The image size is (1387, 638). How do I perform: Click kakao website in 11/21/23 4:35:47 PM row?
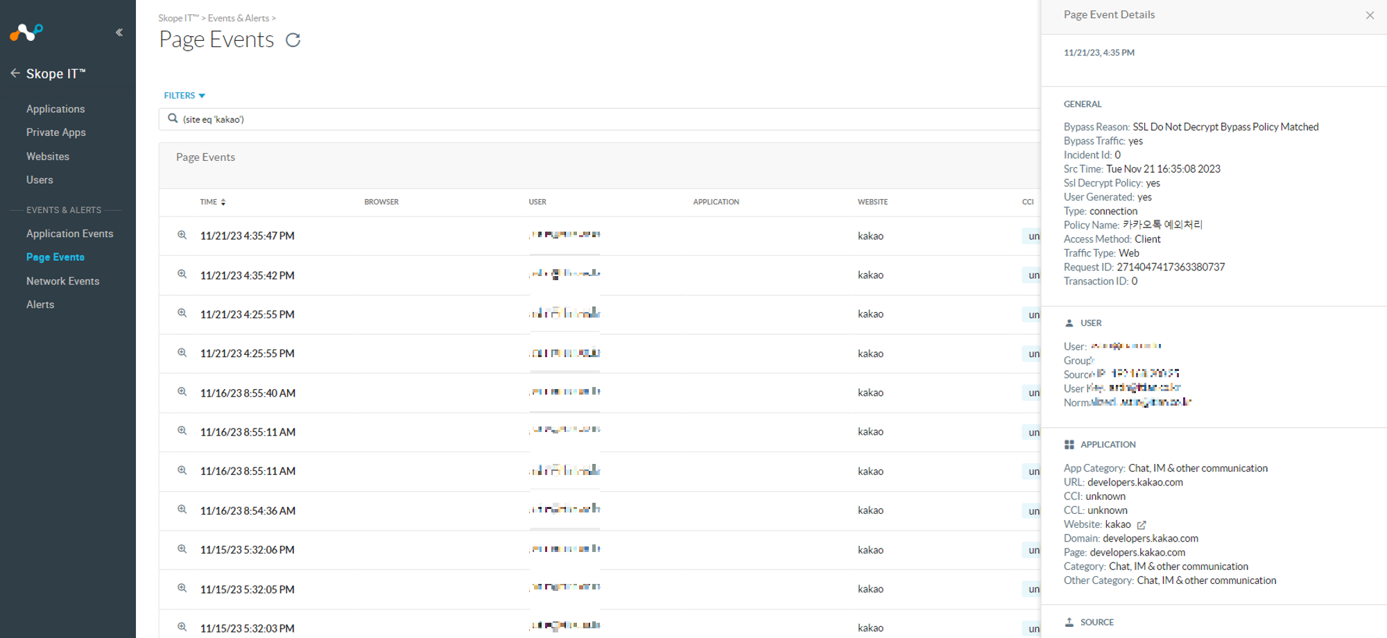[x=870, y=236]
